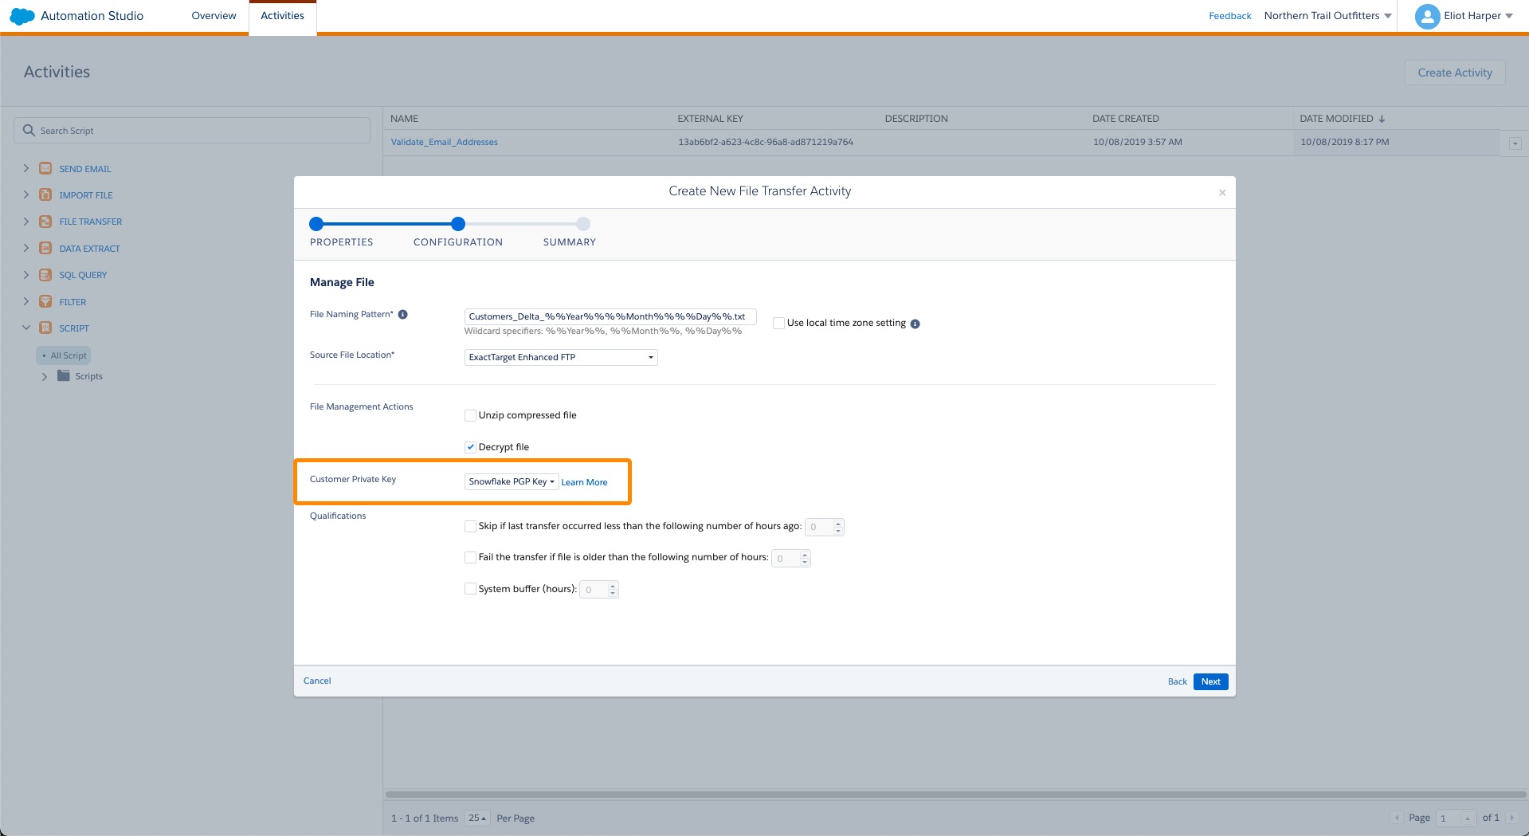Image resolution: width=1529 pixels, height=836 pixels.
Task: Click the Next button
Action: pos(1211,681)
